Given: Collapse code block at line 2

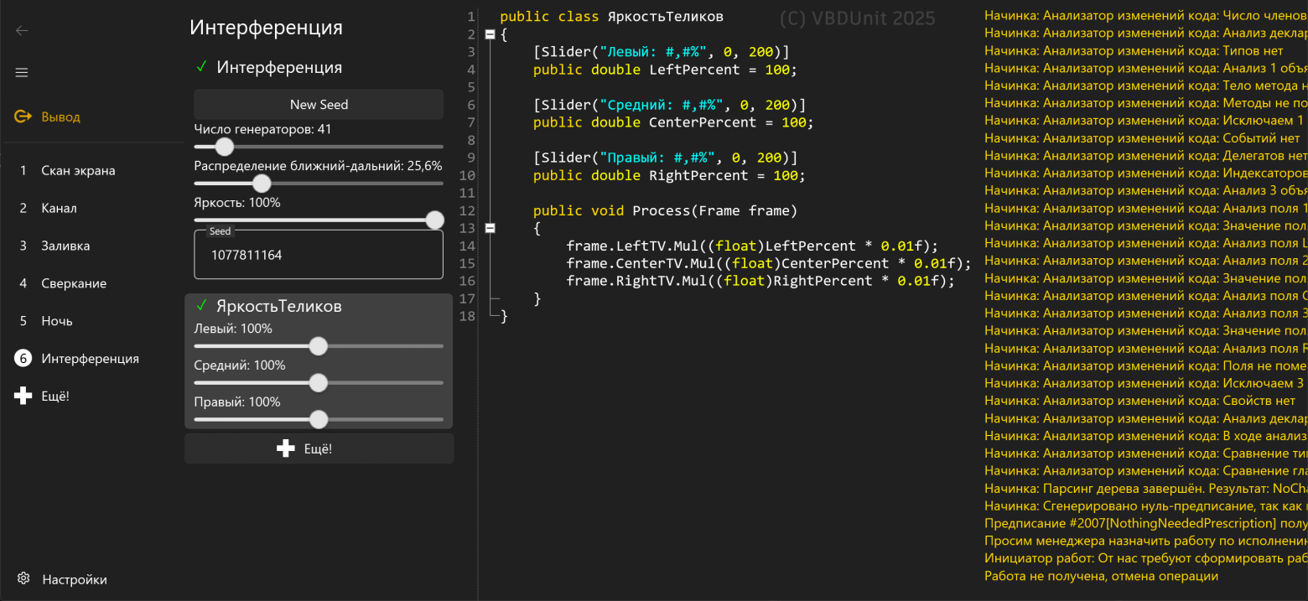Looking at the screenshot, I should 490,34.
